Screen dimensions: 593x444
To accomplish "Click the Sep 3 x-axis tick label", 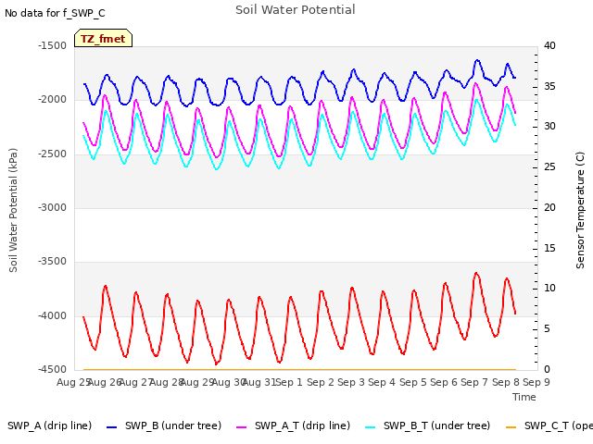I will [x=351, y=382].
